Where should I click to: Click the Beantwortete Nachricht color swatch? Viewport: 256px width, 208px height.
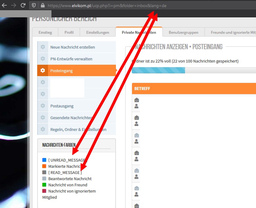pyautogui.click(x=44, y=179)
